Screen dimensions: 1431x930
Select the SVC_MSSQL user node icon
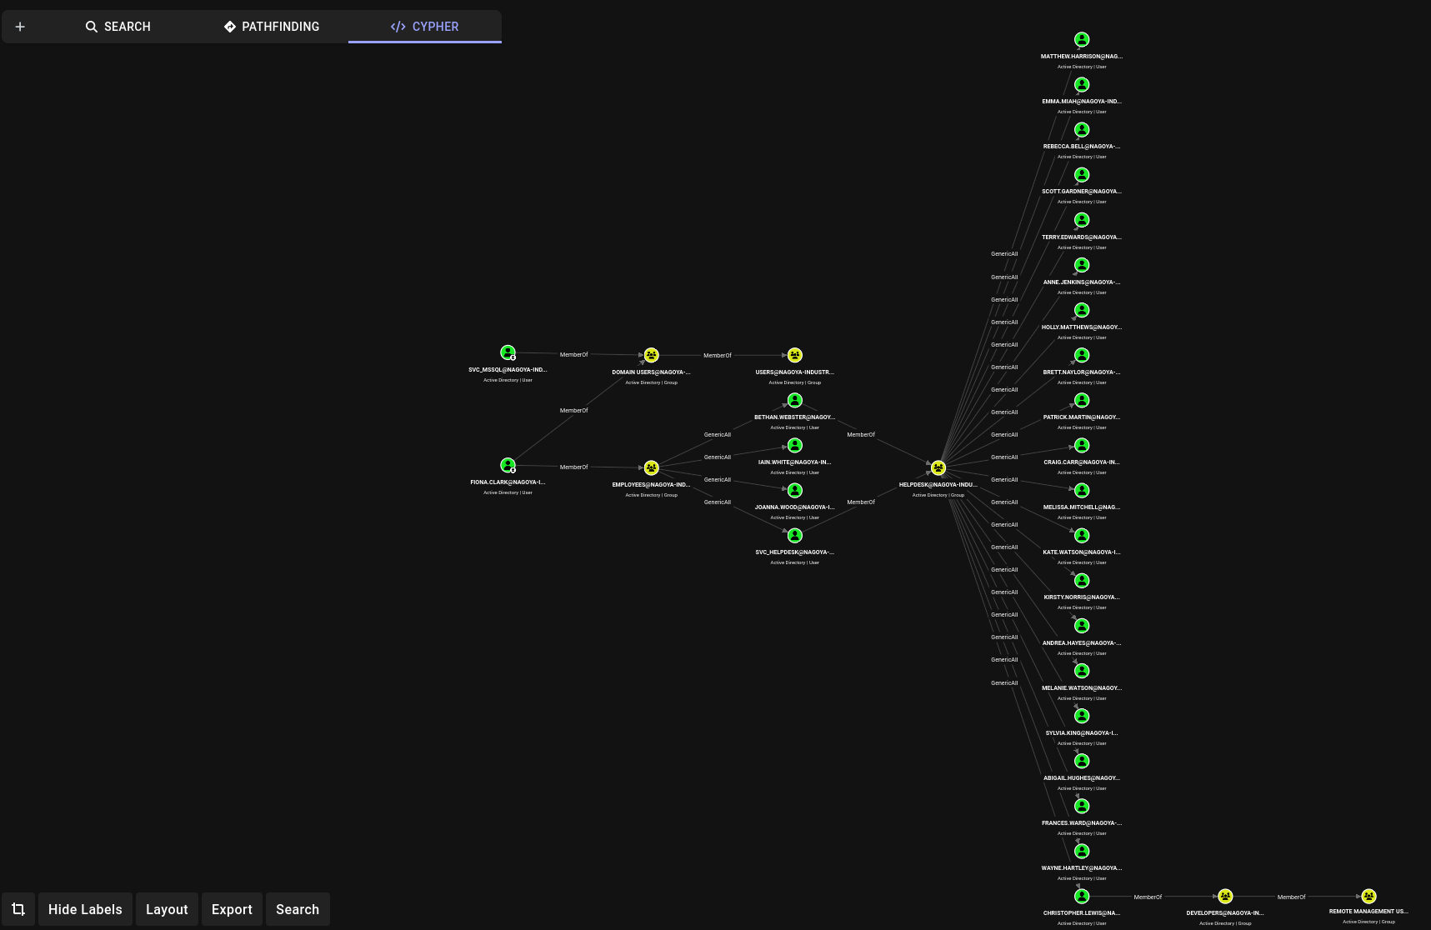pyautogui.click(x=508, y=352)
